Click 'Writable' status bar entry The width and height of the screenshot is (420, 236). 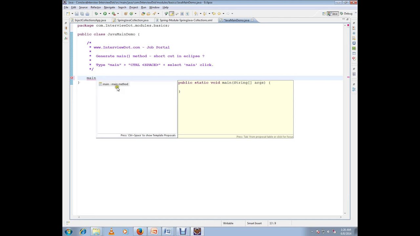tap(228, 223)
